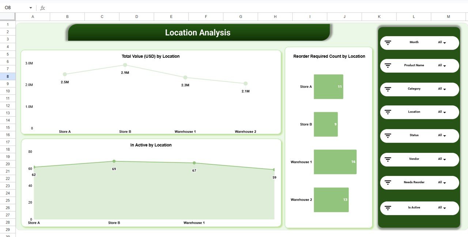
Task: Click the filter icon on the Needs Reorder slicer
Action: coord(388,183)
